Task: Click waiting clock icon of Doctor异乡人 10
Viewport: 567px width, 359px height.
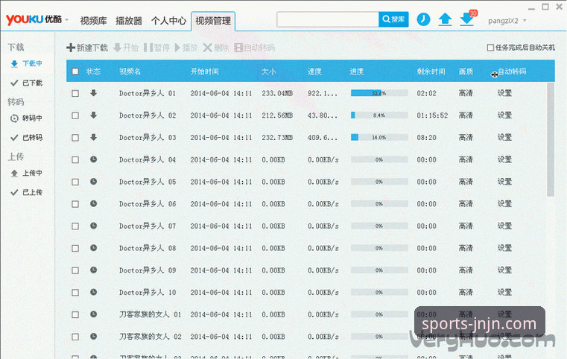Action: [93, 292]
